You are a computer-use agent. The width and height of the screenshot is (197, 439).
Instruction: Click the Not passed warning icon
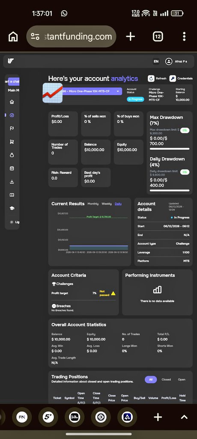[113, 293]
